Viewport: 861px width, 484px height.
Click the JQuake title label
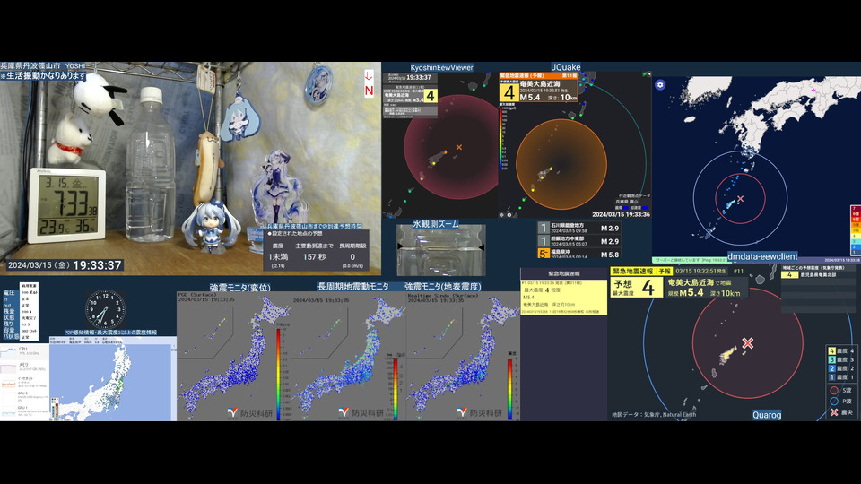[566, 67]
